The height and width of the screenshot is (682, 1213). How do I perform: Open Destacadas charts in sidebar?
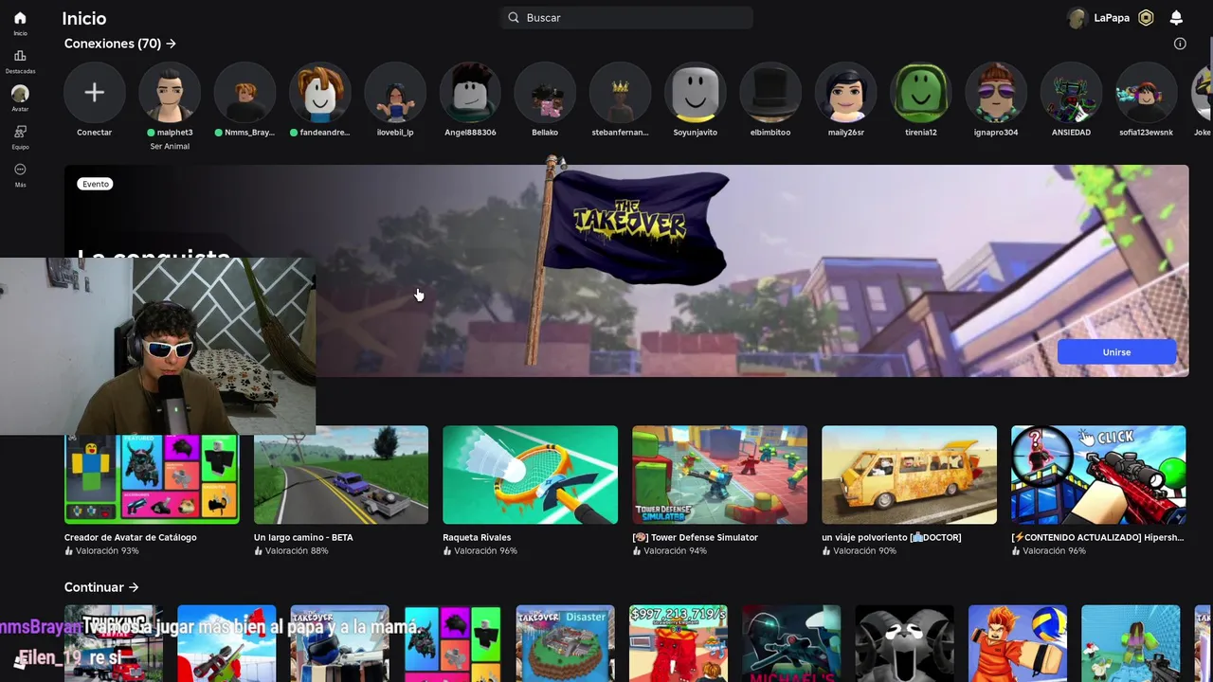coord(20,61)
